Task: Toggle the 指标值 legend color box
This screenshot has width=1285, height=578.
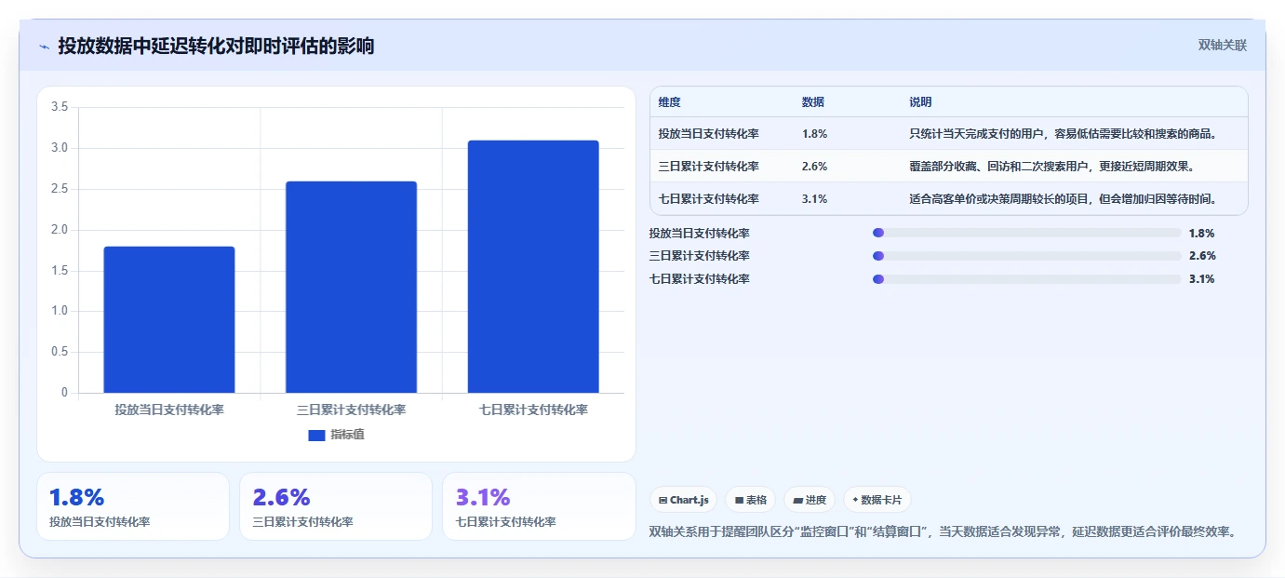Action: coord(316,435)
